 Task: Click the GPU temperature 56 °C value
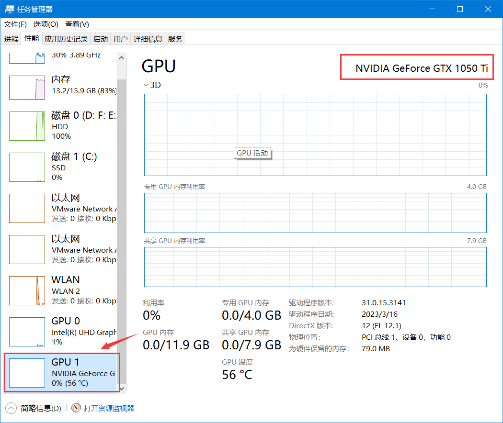[x=237, y=375]
